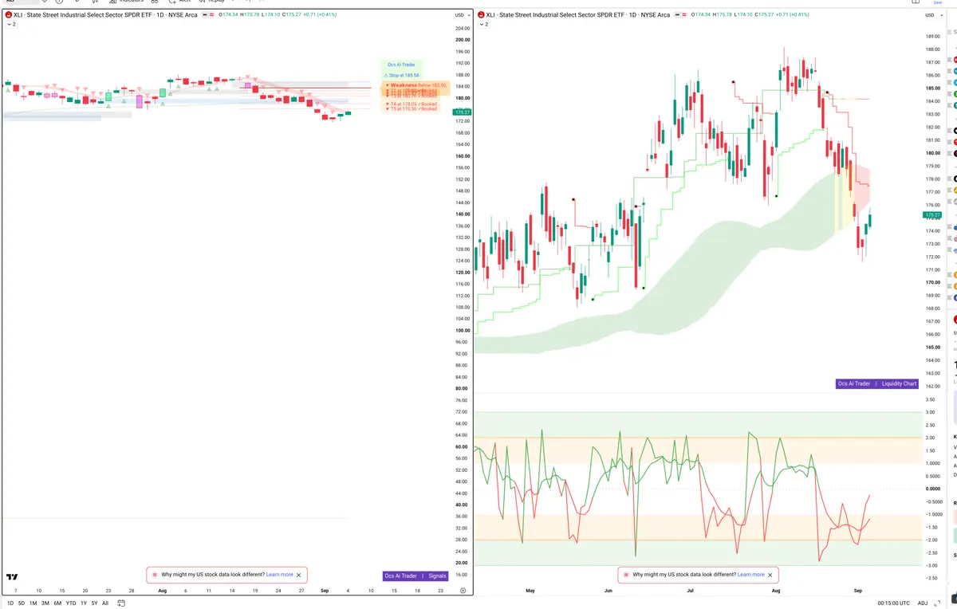Click 'Ocs Ai Trader' on right chart badge
The height and width of the screenshot is (609, 957).
[854, 383]
